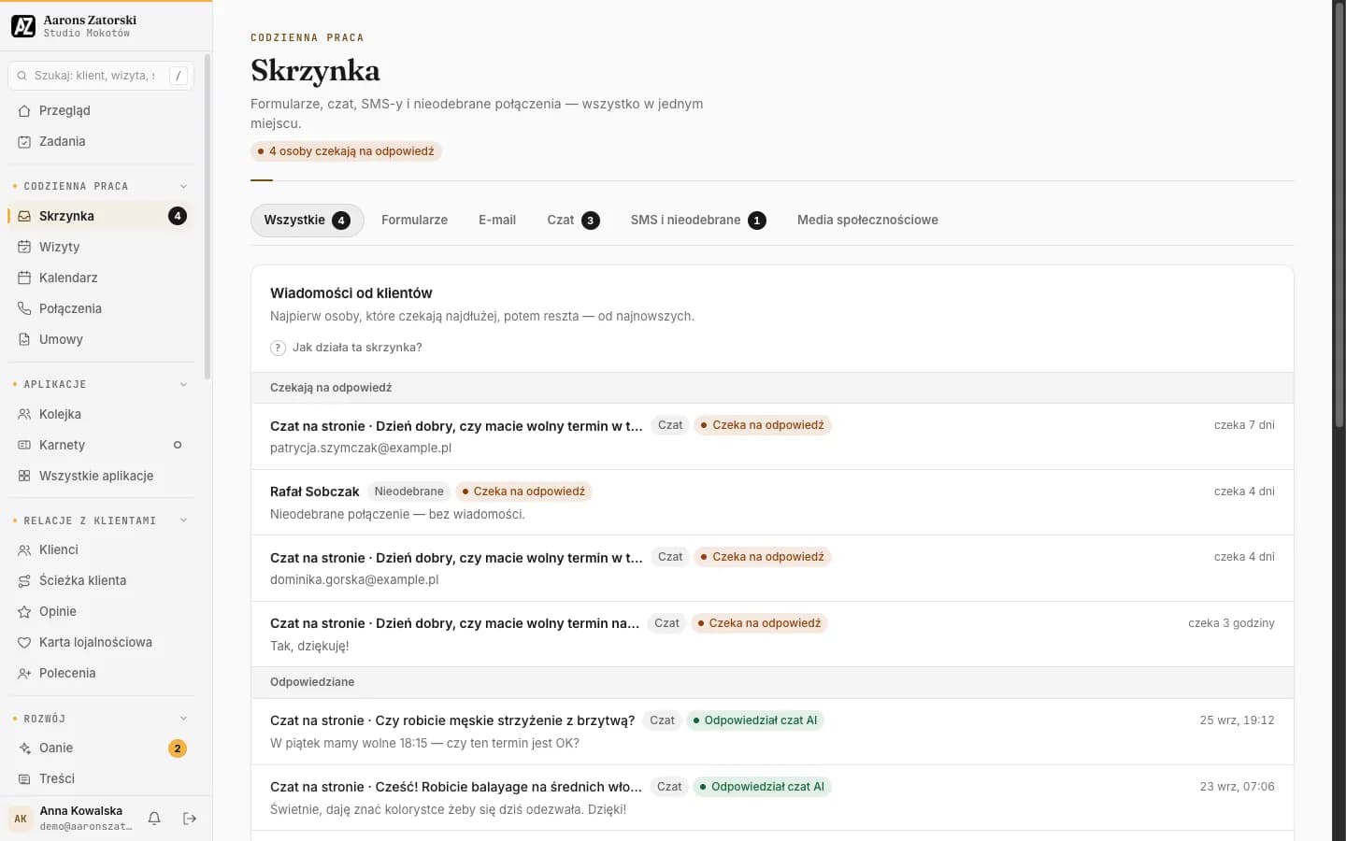Switch to SMS i nieodebrane tab

pyautogui.click(x=698, y=221)
